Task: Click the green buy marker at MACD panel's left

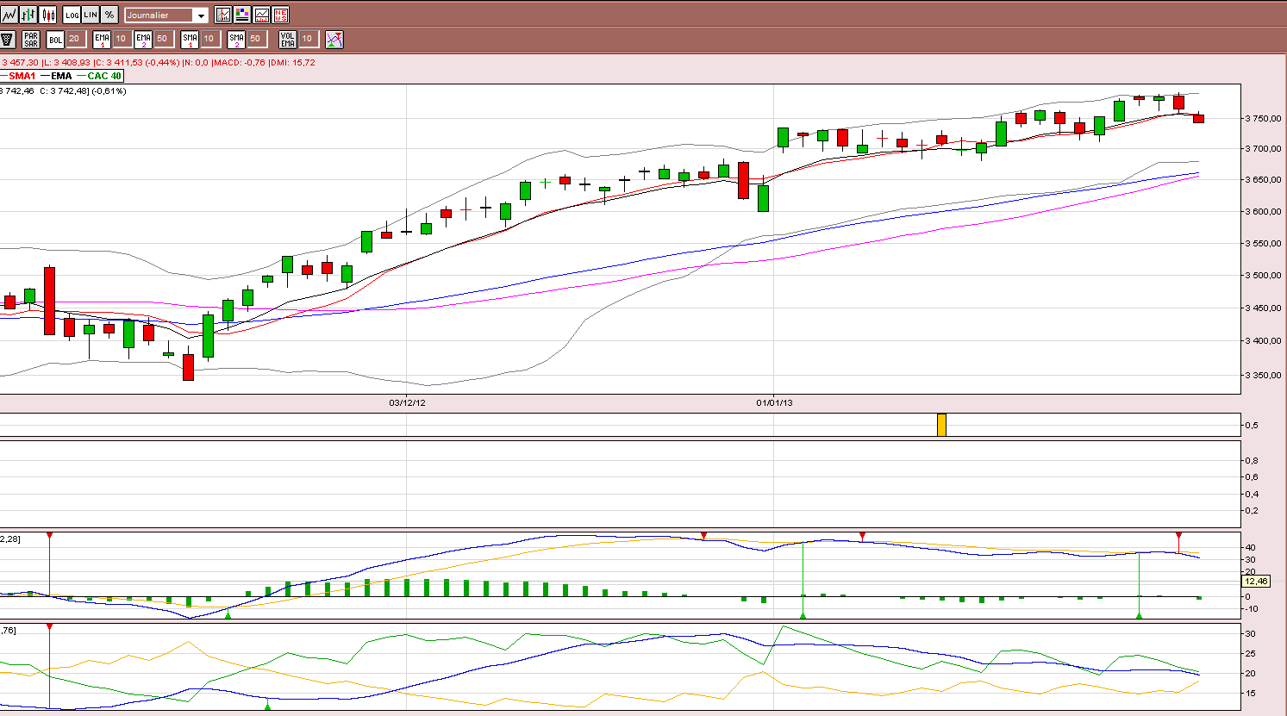Action: click(228, 614)
